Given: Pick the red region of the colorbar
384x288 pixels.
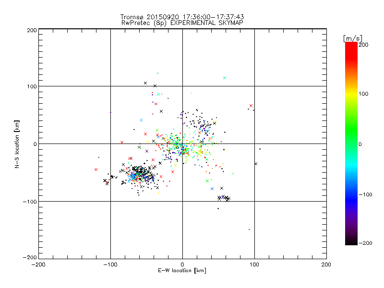Looking at the screenshot, I should click(x=351, y=50).
